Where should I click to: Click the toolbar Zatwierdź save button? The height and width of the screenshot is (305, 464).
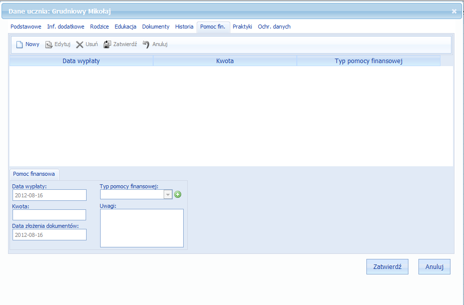120,45
